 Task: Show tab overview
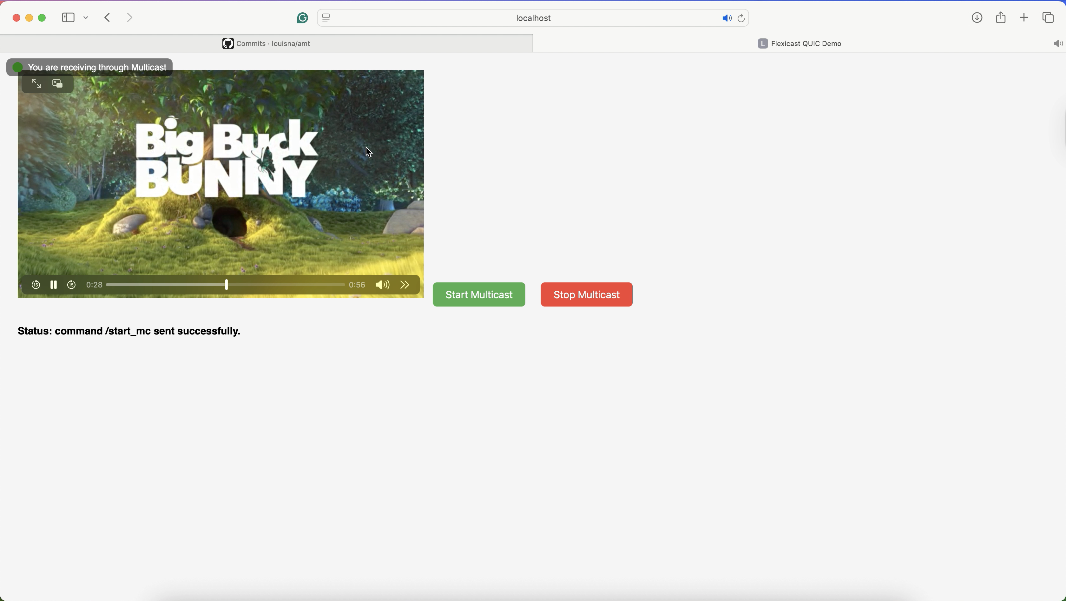1048,18
